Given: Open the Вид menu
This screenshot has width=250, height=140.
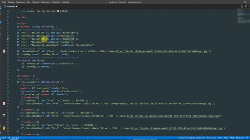Looking at the screenshot, I should click(29, 2).
